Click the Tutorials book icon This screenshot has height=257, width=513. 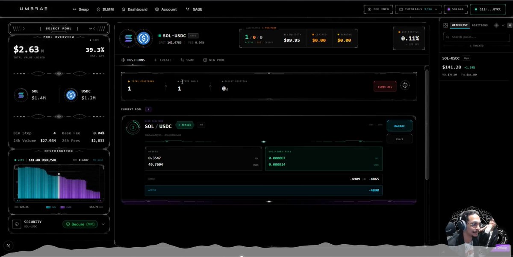(x=401, y=9)
